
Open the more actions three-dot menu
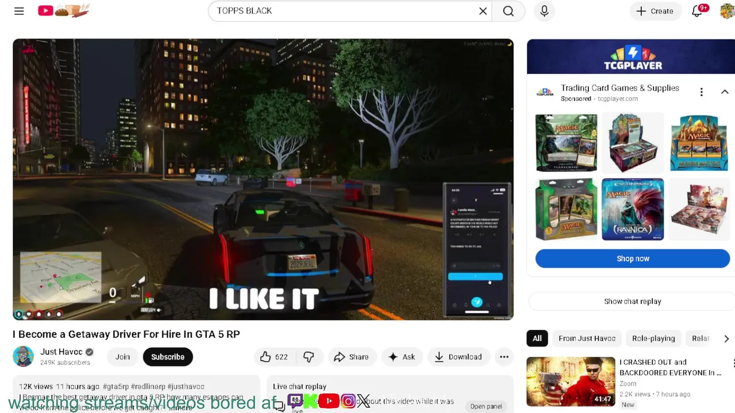(504, 357)
